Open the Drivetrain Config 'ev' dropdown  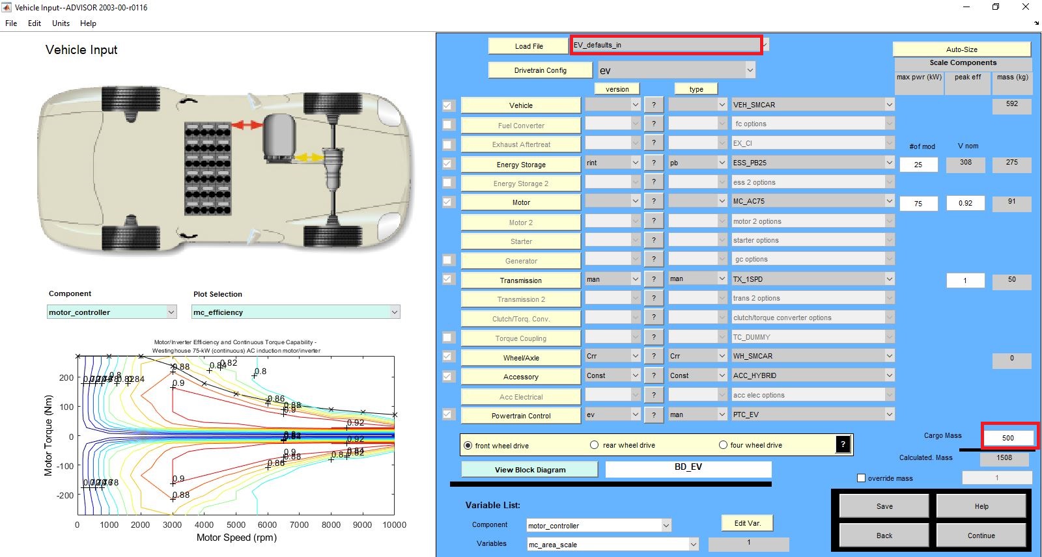pos(676,70)
